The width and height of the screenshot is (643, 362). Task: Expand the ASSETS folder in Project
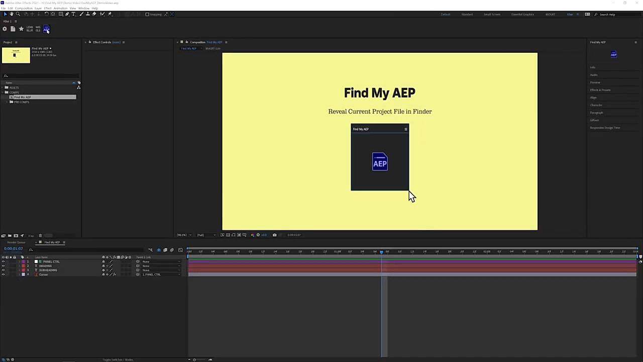(3, 88)
